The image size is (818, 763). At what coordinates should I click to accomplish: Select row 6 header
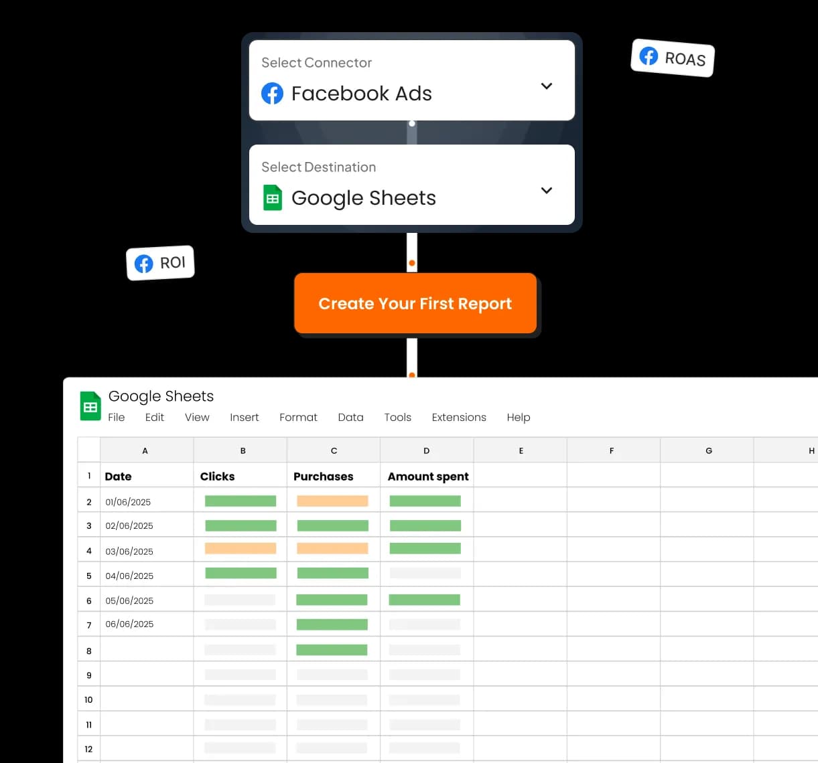[x=88, y=600]
